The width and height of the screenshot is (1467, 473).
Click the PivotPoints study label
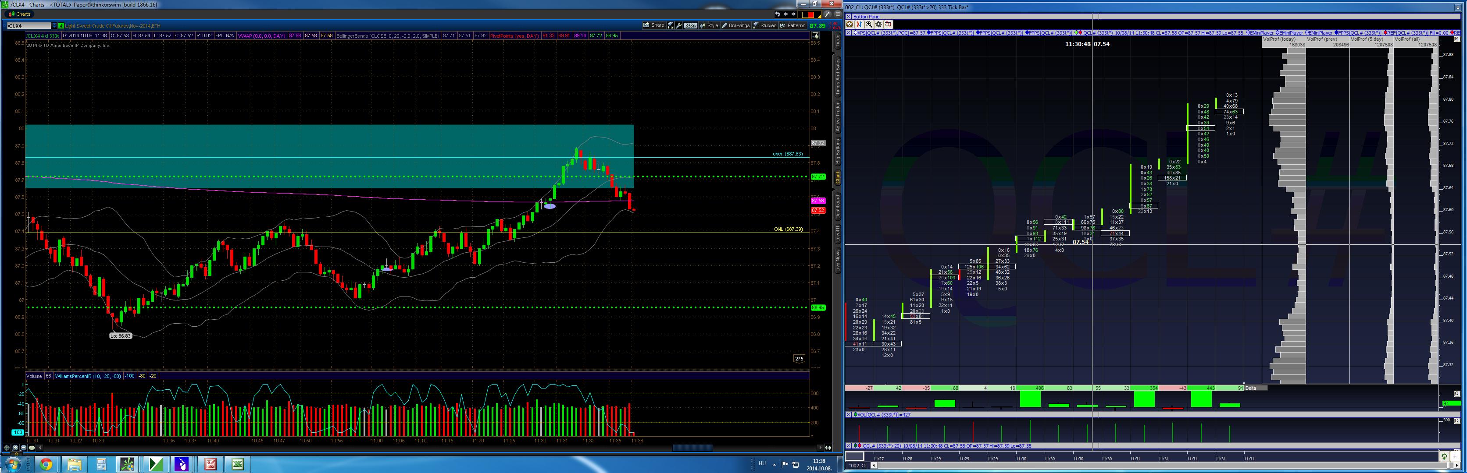[x=514, y=36]
